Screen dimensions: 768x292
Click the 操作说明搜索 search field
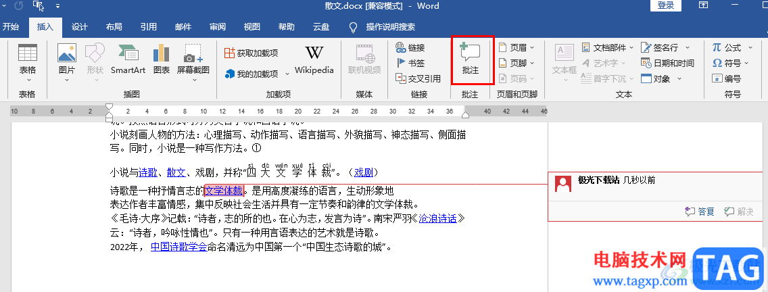pos(390,27)
